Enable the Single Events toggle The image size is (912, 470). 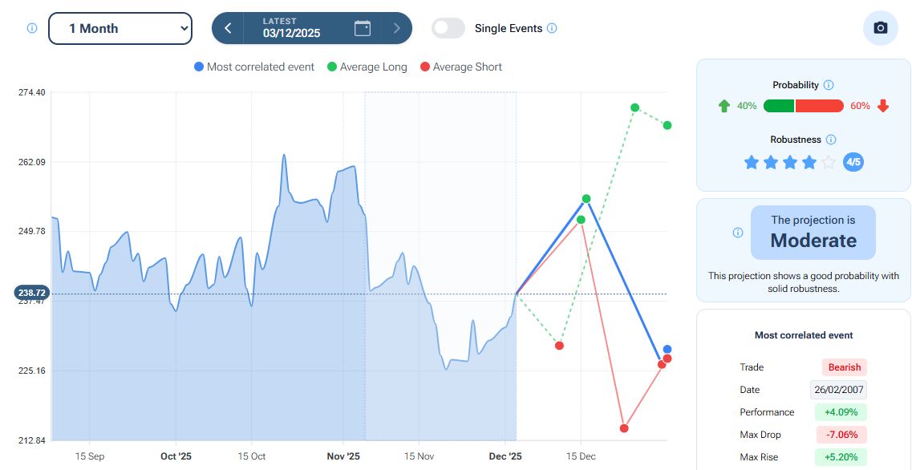(448, 28)
